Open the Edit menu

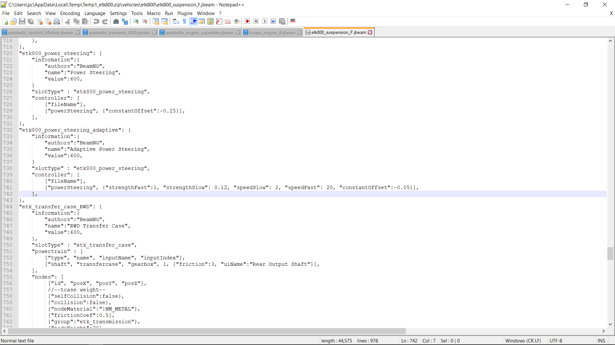point(18,13)
